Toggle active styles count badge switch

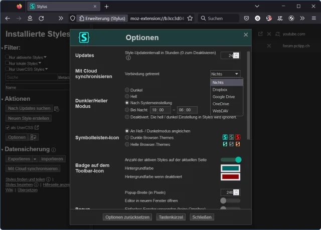click(x=231, y=160)
